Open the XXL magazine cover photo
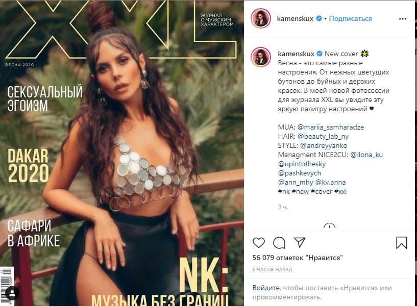 pyautogui.click(x=122, y=153)
